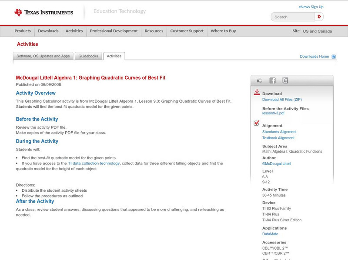This screenshot has height=260, width=348.
Task: Open the Professional Development menu
Action: 114,31
